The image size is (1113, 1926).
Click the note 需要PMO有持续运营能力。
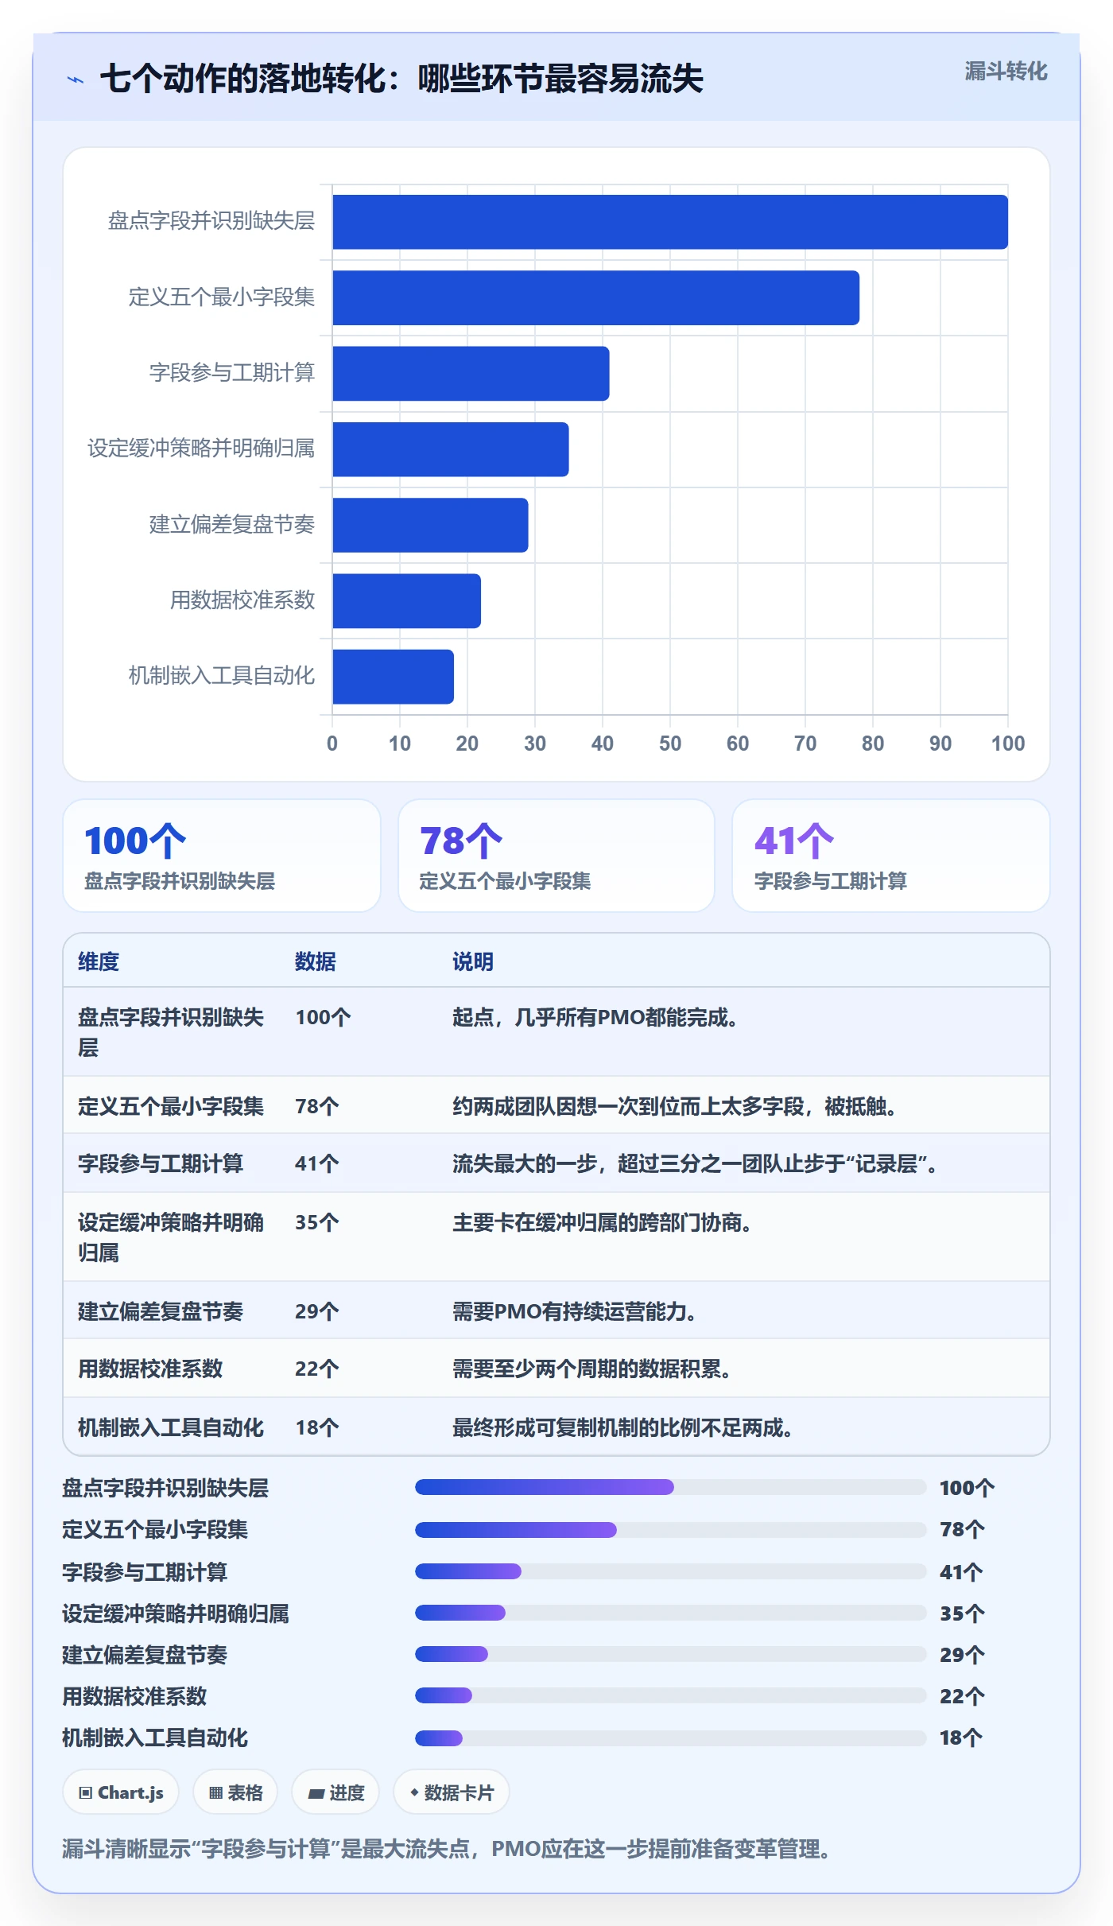coord(575,1311)
